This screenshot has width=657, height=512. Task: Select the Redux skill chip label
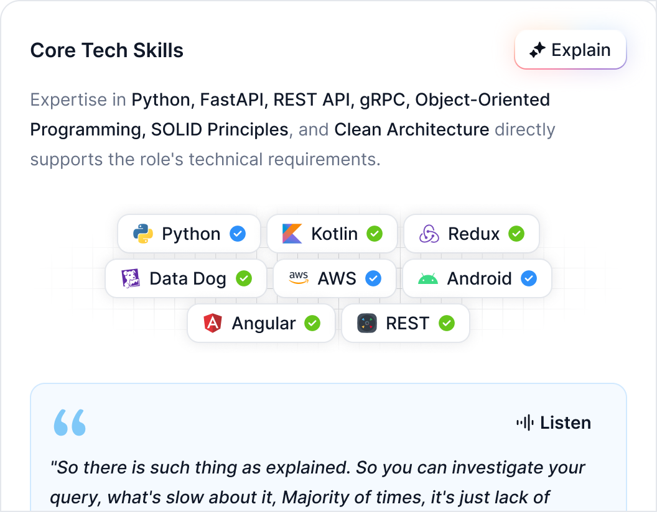[474, 234]
